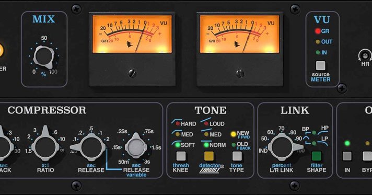Click the yellow OUT meter LED
The height and width of the screenshot is (195, 372).
318,42
